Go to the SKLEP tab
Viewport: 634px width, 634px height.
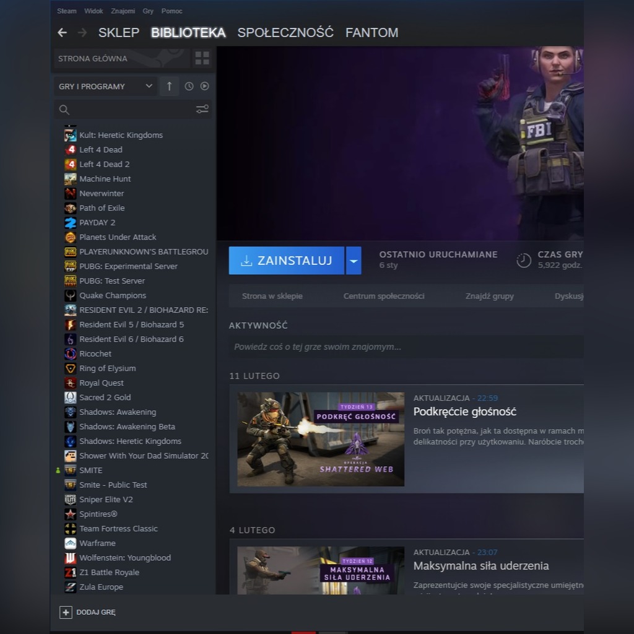(x=119, y=33)
